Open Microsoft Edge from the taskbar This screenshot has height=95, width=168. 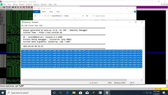coord(67,93)
